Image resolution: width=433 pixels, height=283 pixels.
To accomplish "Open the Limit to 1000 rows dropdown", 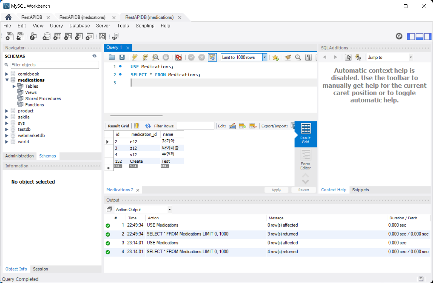I will 264,57.
